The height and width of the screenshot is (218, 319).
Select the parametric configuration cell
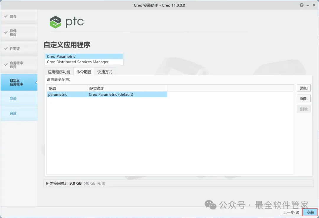pos(67,95)
